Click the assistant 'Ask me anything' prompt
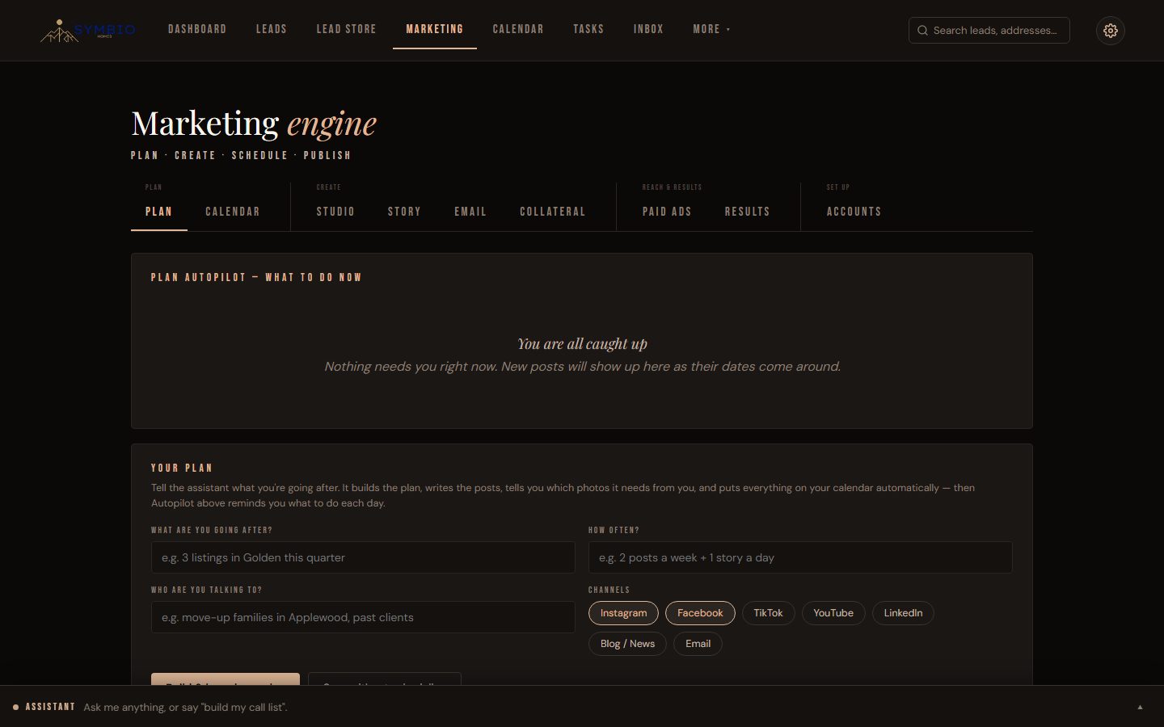The image size is (1164, 727). [x=185, y=707]
